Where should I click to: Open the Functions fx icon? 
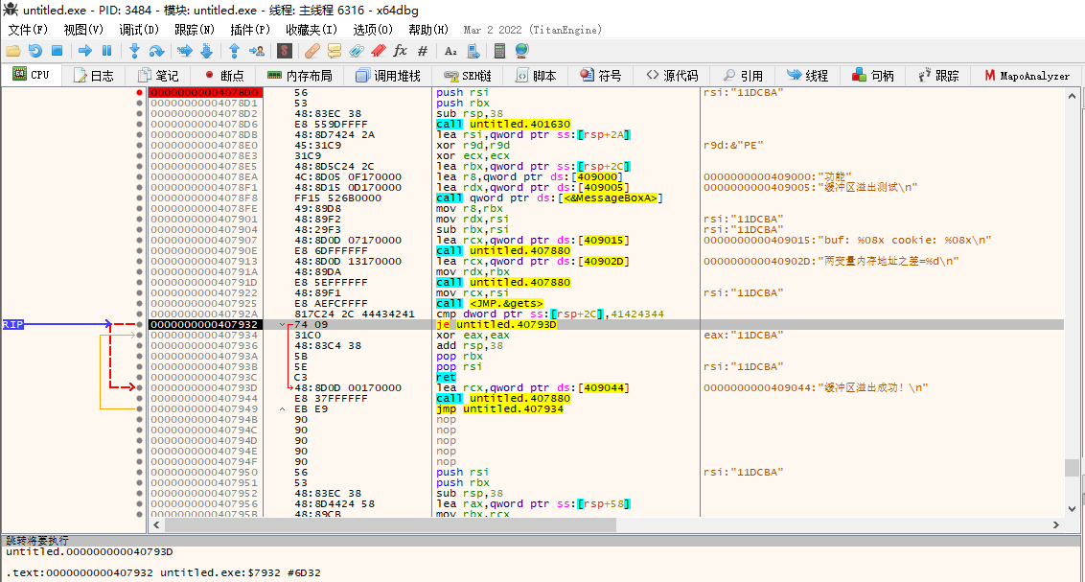pos(400,51)
